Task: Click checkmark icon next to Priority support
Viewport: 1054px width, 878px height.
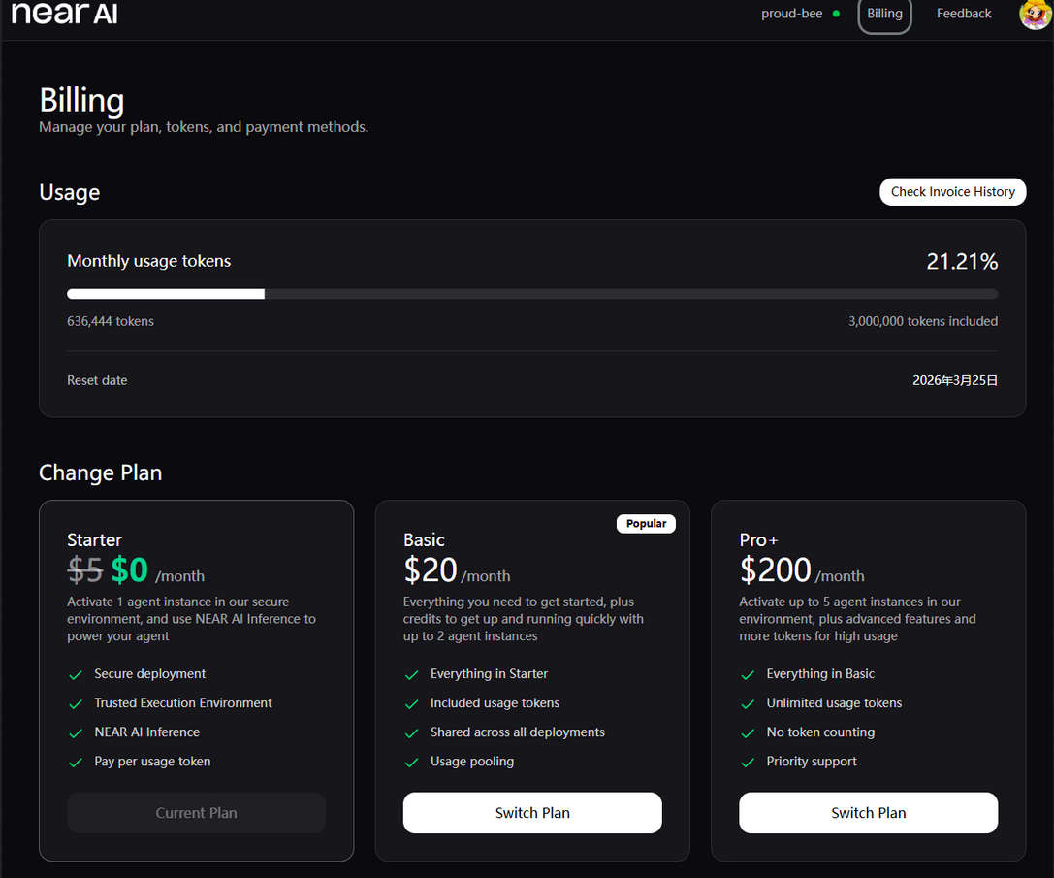Action: [748, 763]
